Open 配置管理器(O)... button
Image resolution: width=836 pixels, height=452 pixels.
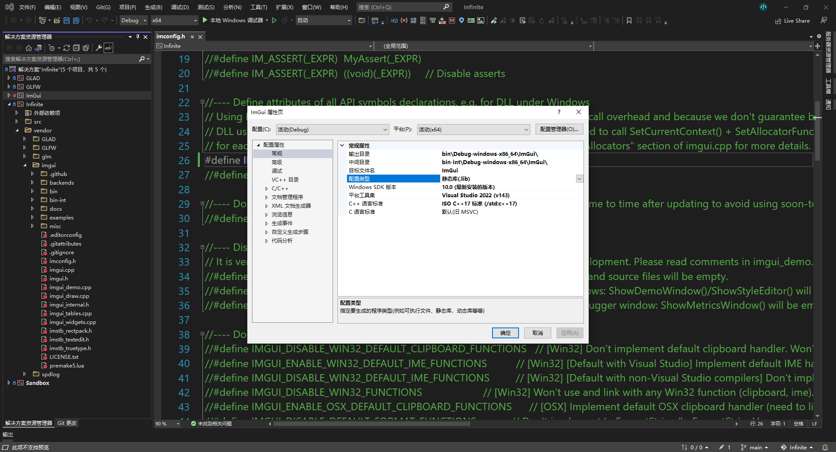coord(559,129)
